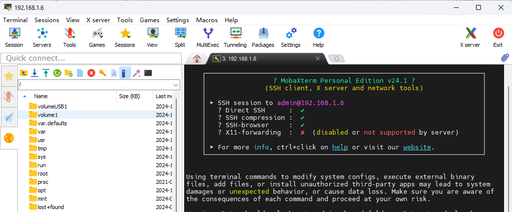Click the text file 'A' icon
Viewport: 512px width, 212px height.
point(114,73)
